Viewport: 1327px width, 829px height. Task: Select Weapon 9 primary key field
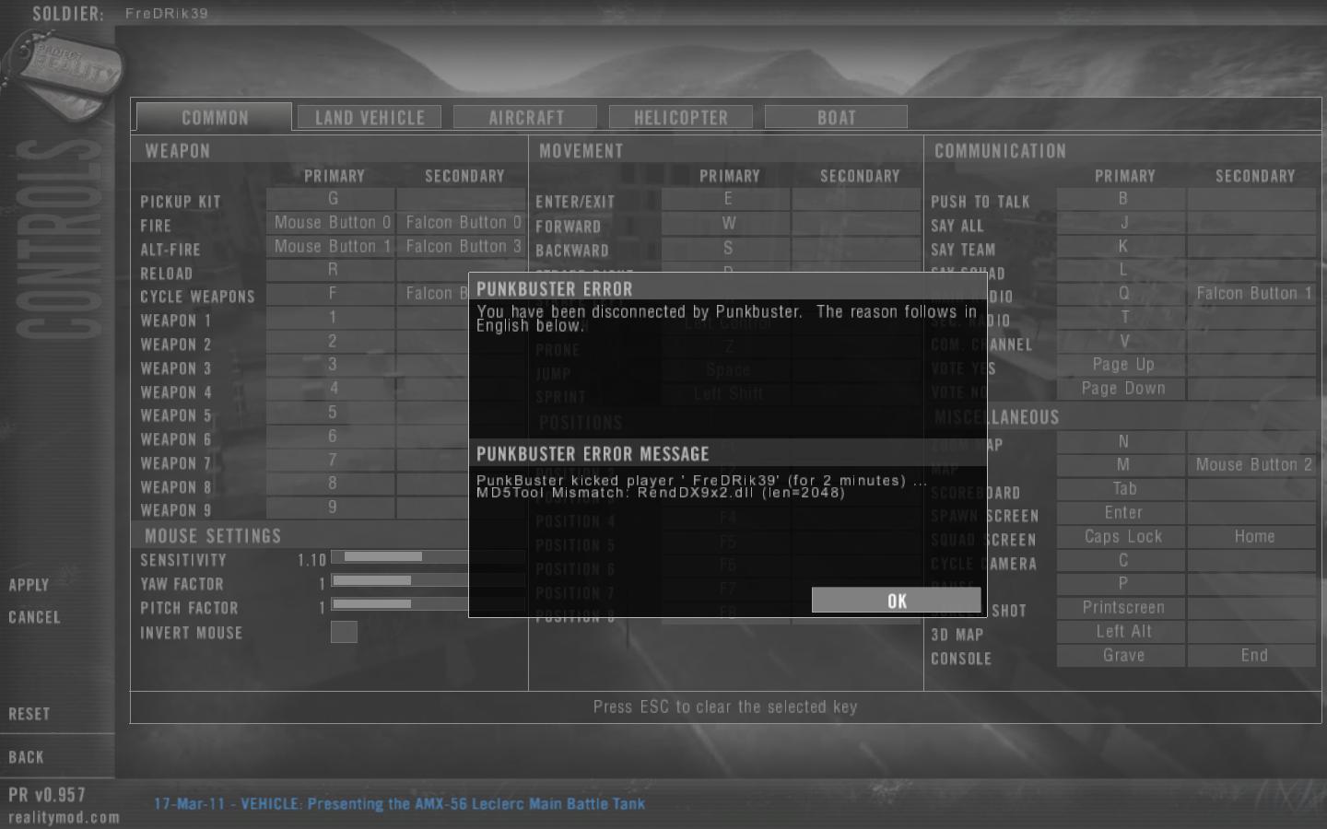tap(331, 508)
